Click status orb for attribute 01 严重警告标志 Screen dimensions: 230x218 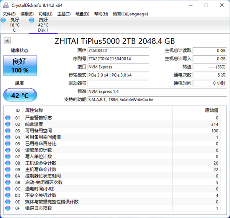click(8, 118)
